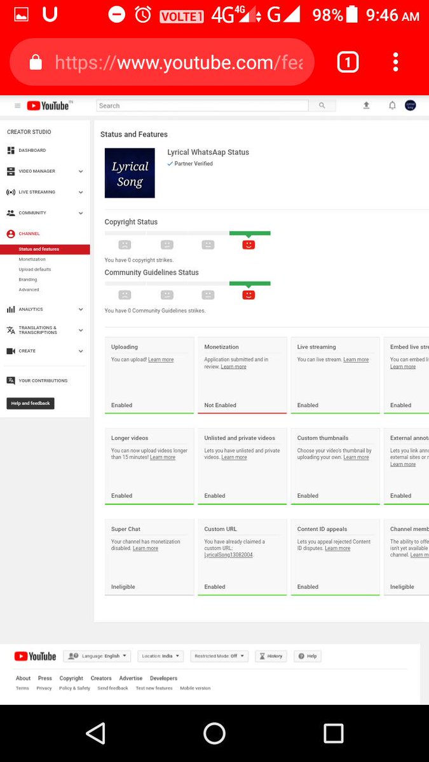
Task: Expand the Create section chevron
Action: pos(81,351)
